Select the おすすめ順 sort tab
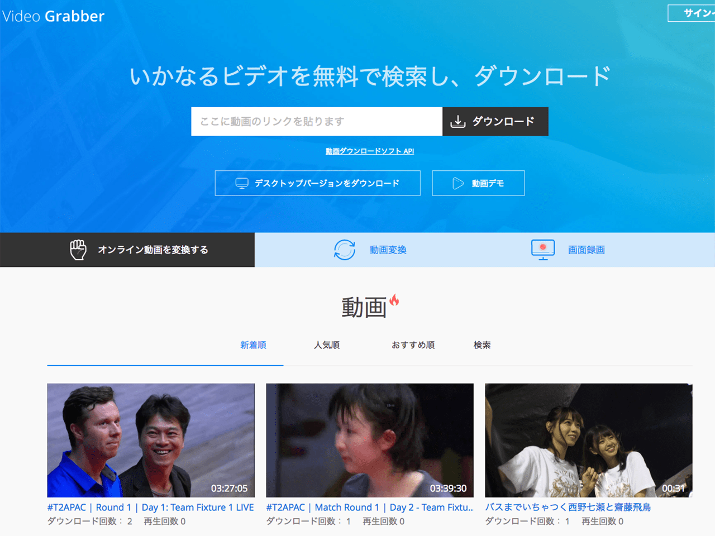The width and height of the screenshot is (715, 536). point(413,345)
